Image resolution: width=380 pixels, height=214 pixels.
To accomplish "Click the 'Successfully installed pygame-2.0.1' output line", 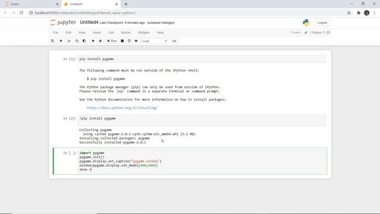I will coord(113,143).
